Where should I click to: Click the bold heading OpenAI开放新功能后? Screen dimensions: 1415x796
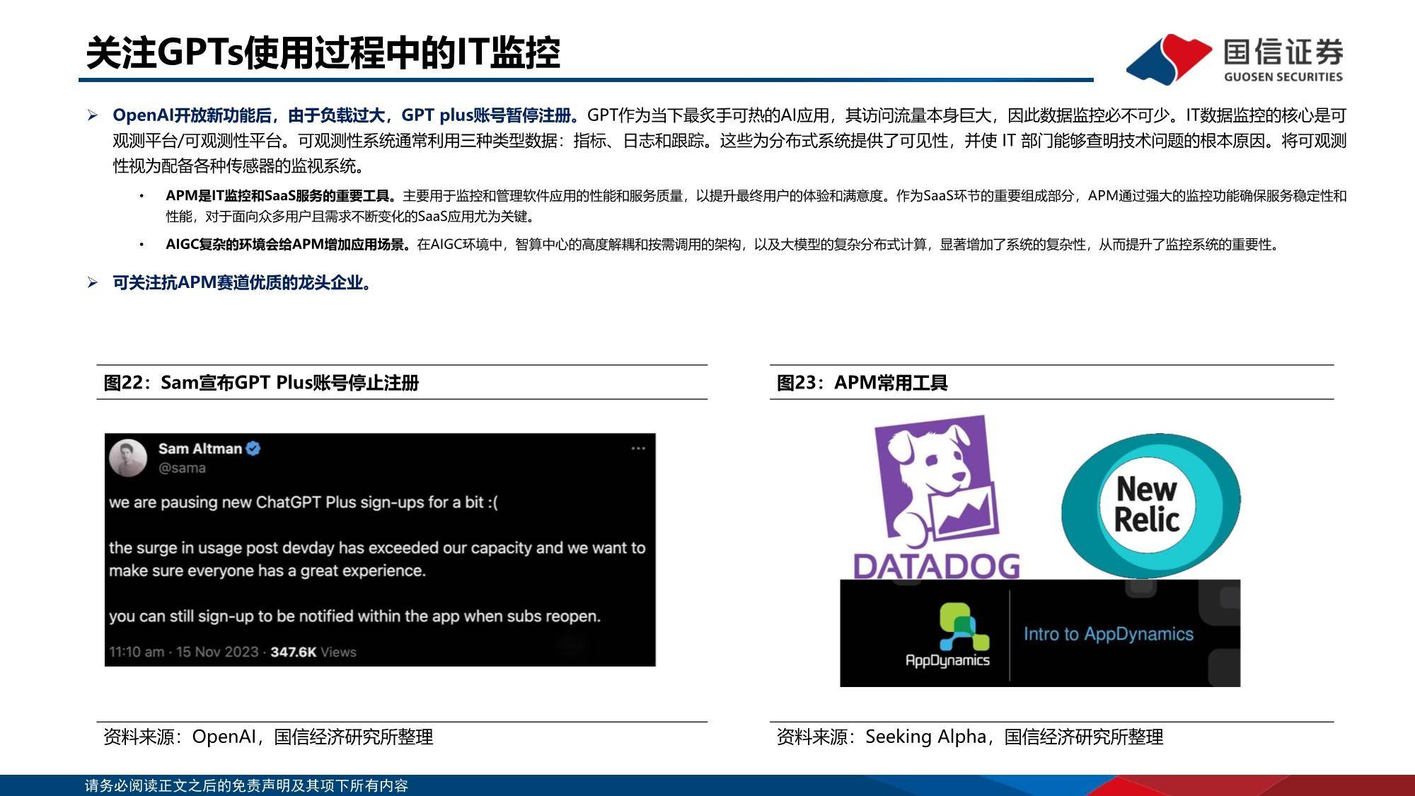(x=346, y=115)
